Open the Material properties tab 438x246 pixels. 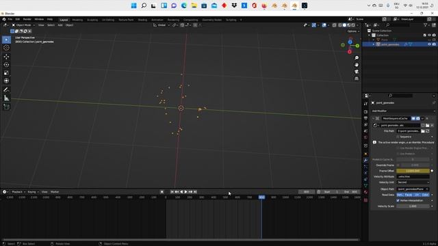coord(365,192)
